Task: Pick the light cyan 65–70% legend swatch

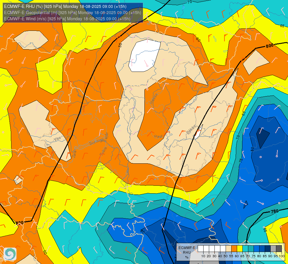Action: tap(245, 248)
